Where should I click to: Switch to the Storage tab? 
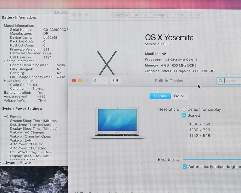point(159,15)
